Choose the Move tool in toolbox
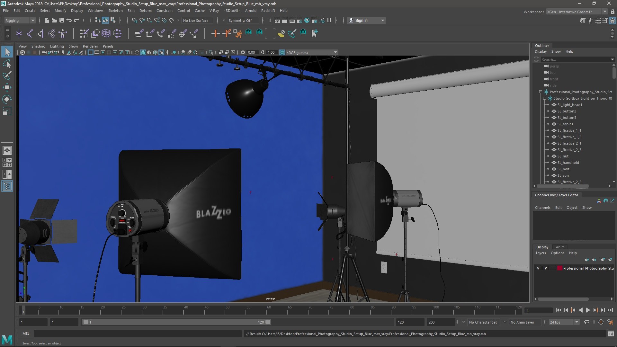 click(x=7, y=87)
